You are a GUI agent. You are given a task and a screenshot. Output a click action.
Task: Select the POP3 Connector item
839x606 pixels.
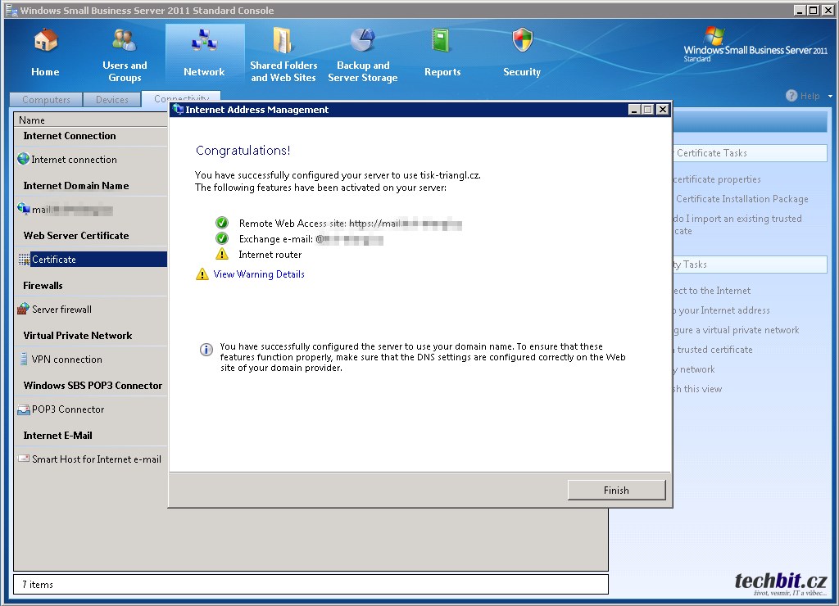(x=68, y=409)
